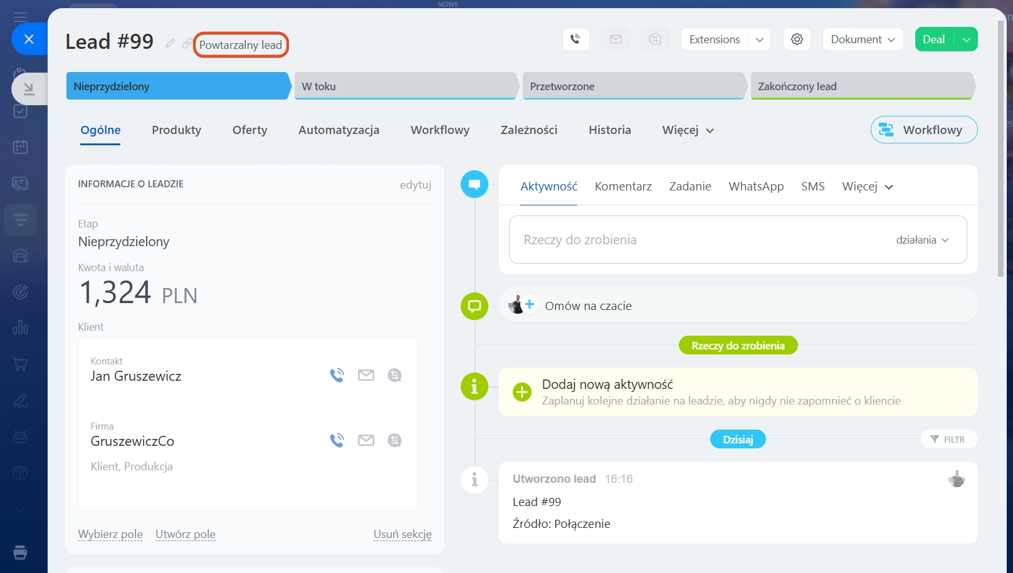Switch to the Produkty tab

(x=176, y=130)
